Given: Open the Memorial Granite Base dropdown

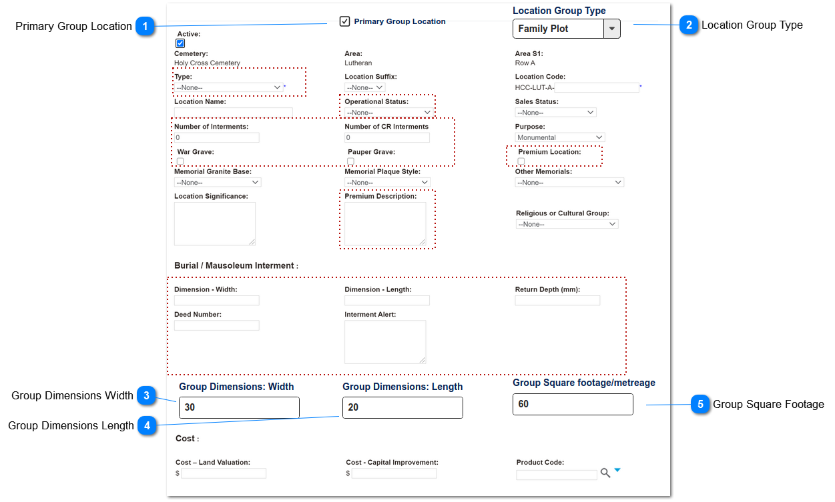Looking at the screenshot, I should coord(218,182).
